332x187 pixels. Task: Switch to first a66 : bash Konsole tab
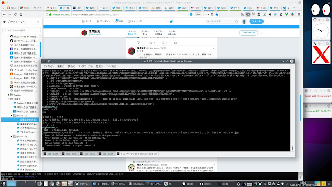tap(51, 154)
